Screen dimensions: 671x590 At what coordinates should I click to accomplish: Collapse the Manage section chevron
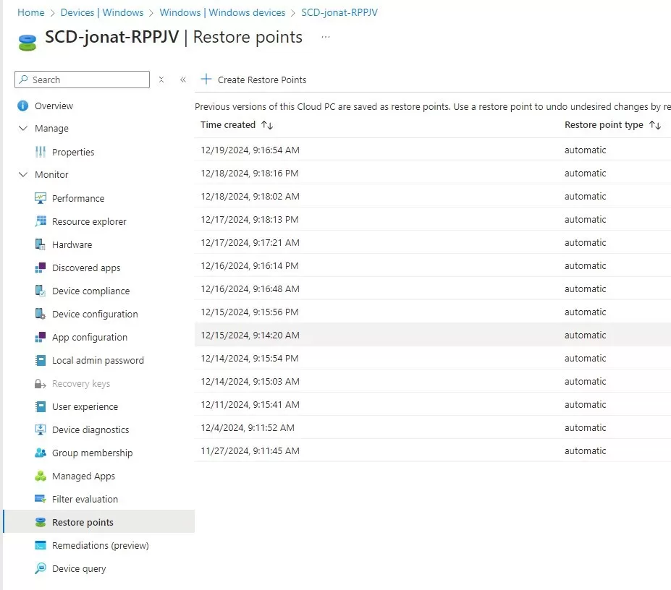pyautogui.click(x=24, y=128)
